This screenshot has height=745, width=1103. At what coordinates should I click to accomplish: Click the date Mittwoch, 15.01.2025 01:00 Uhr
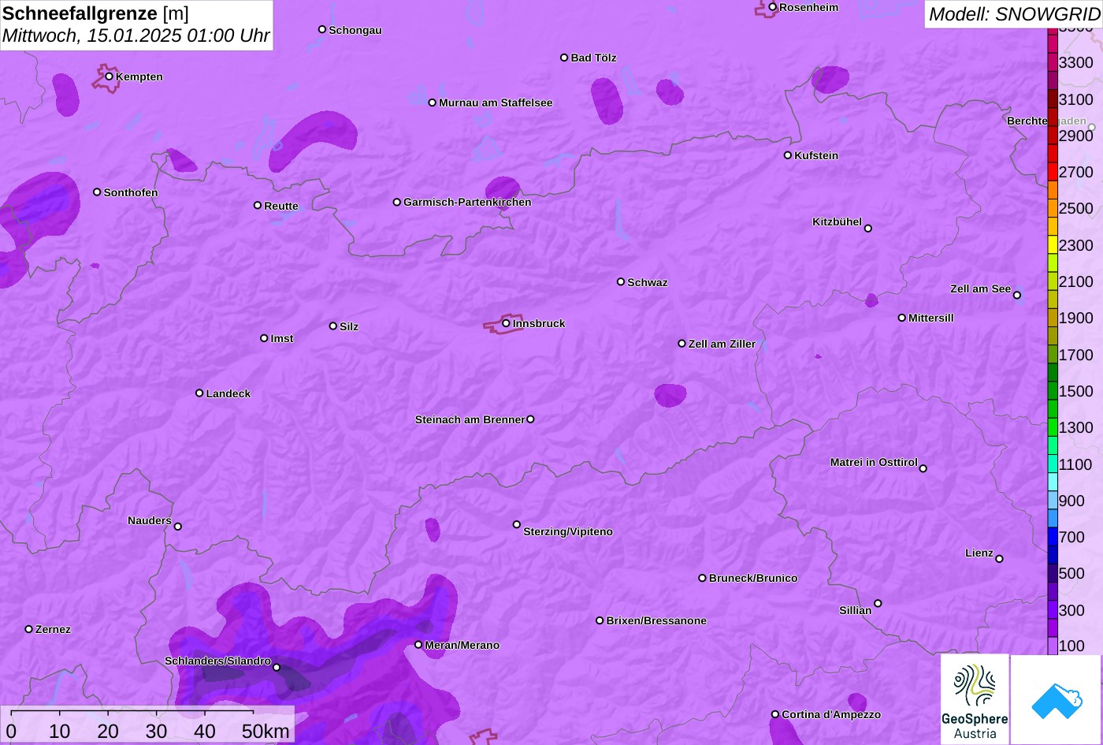coord(136,35)
